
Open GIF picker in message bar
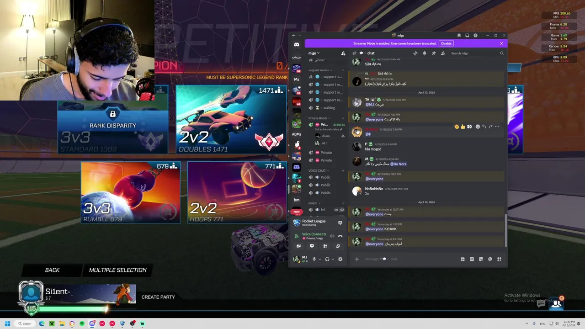(x=472, y=259)
